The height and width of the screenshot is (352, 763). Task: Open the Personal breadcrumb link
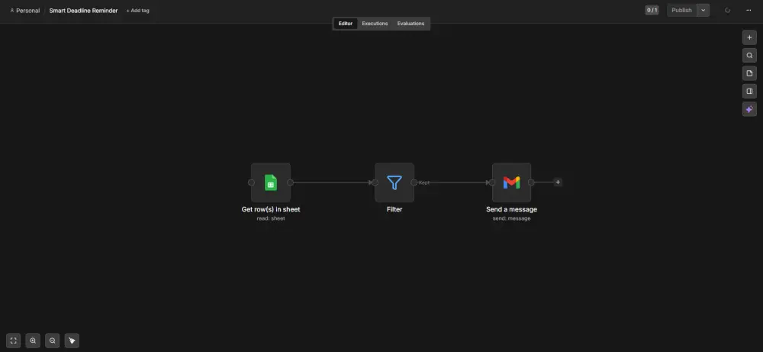(27, 10)
